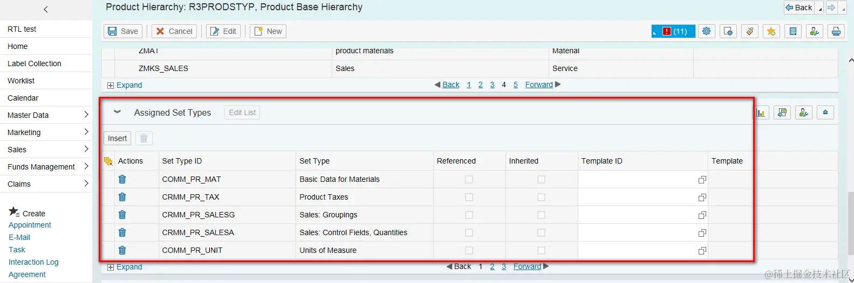Create an Appointment from the quick links

pyautogui.click(x=30, y=225)
